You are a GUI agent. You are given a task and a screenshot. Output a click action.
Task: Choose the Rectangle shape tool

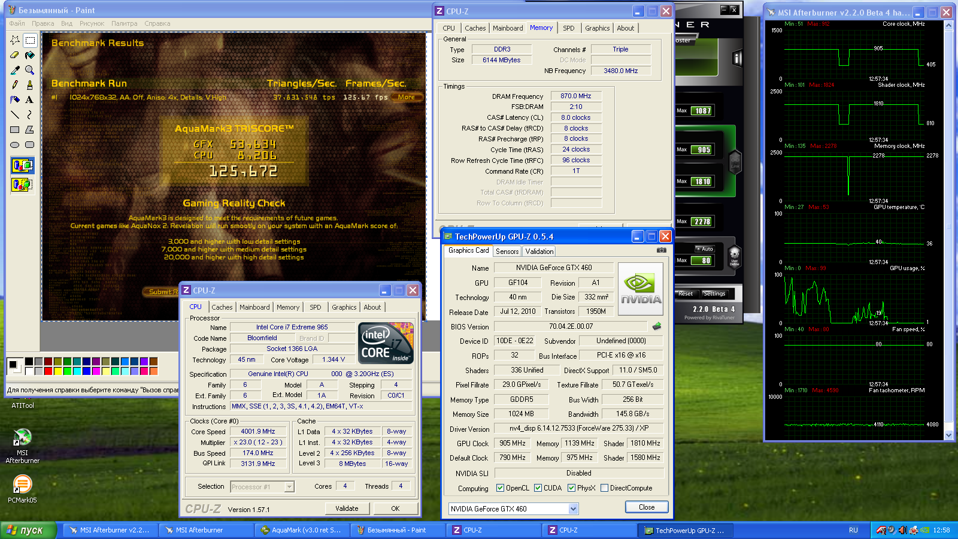(x=15, y=129)
